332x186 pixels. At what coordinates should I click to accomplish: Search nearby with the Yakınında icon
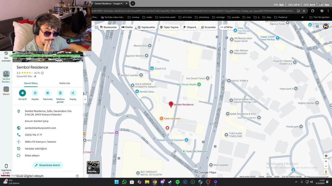(48, 93)
